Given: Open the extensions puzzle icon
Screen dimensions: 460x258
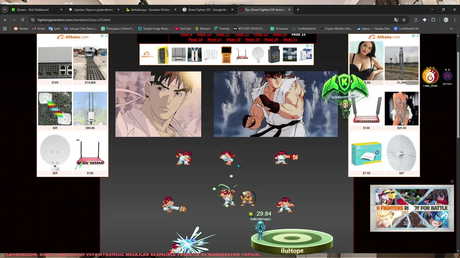Looking at the screenshot, I should (433, 20).
